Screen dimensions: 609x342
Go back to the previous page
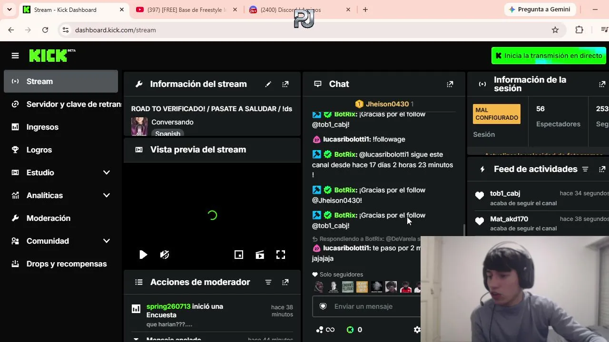tap(11, 30)
